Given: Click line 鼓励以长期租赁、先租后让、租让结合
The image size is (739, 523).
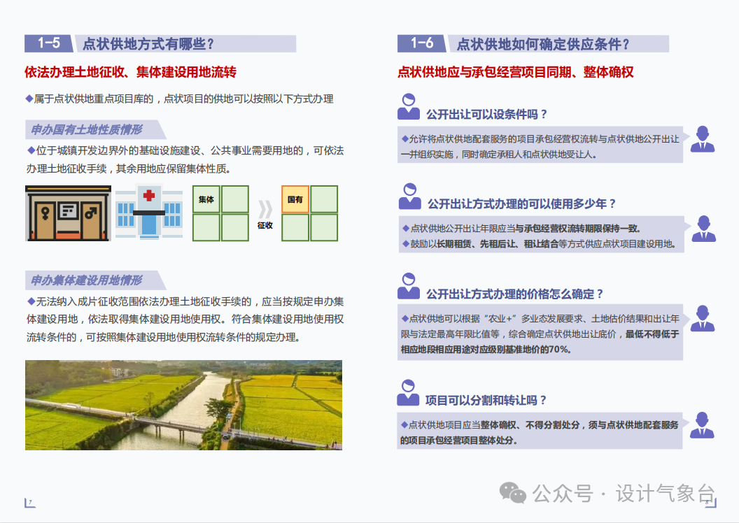Looking at the screenshot, I should click(x=540, y=244).
